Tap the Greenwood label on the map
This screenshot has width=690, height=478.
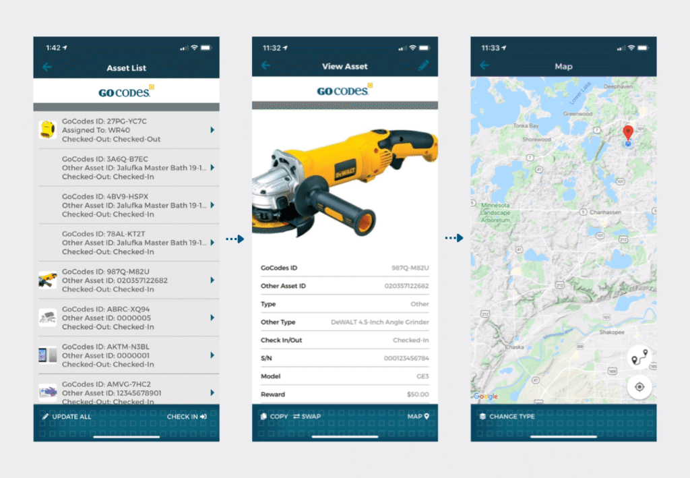point(577,113)
